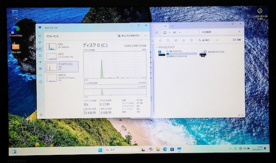Click the PC monitor icon in Explorer address bar

165,32
